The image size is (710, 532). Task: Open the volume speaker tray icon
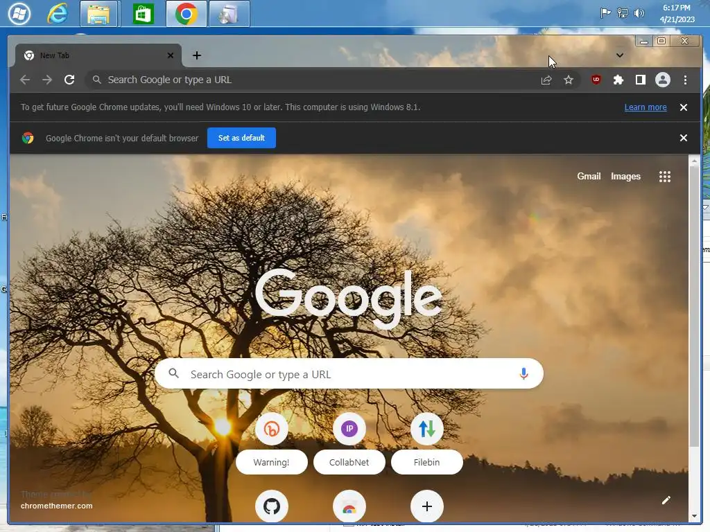point(639,13)
